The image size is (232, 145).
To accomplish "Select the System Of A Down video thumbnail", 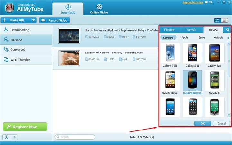I will tap(69, 58).
